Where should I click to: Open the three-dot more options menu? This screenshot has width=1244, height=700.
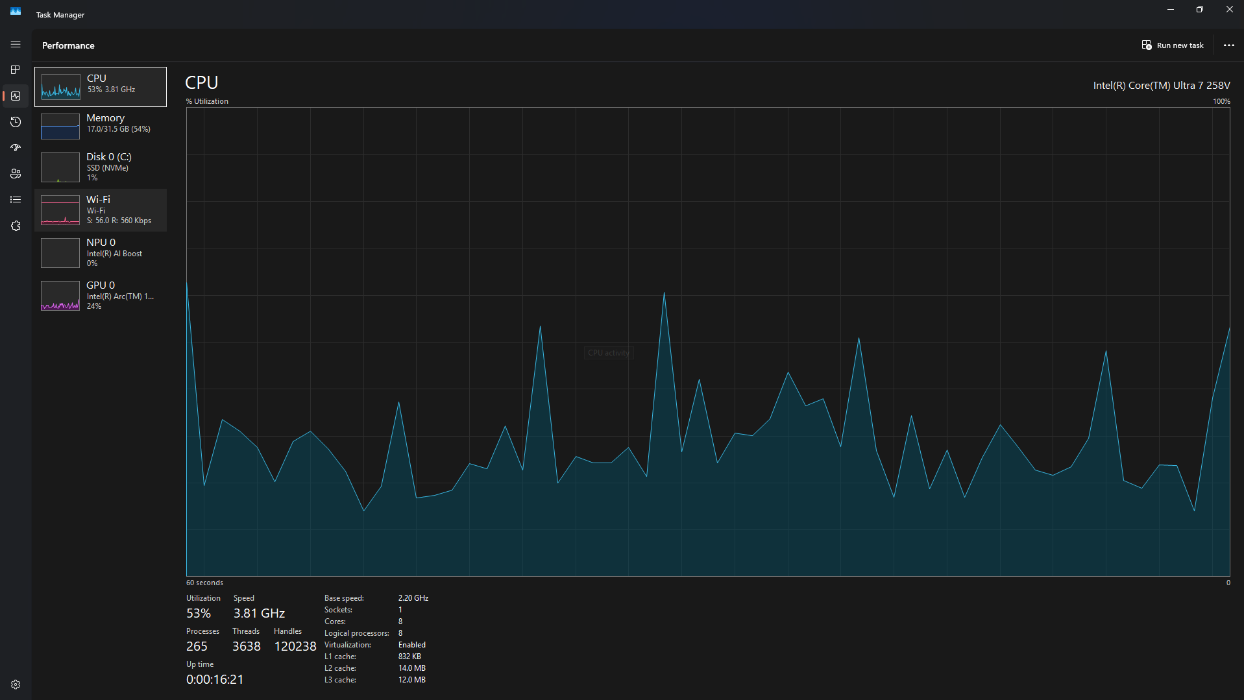pos(1228,45)
